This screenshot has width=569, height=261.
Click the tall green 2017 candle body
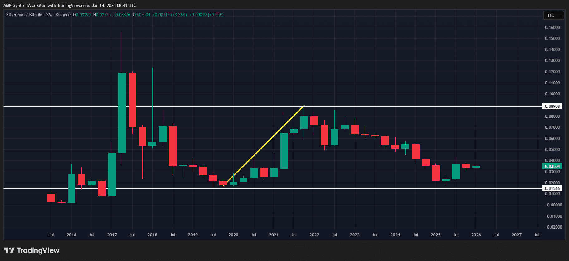point(122,113)
